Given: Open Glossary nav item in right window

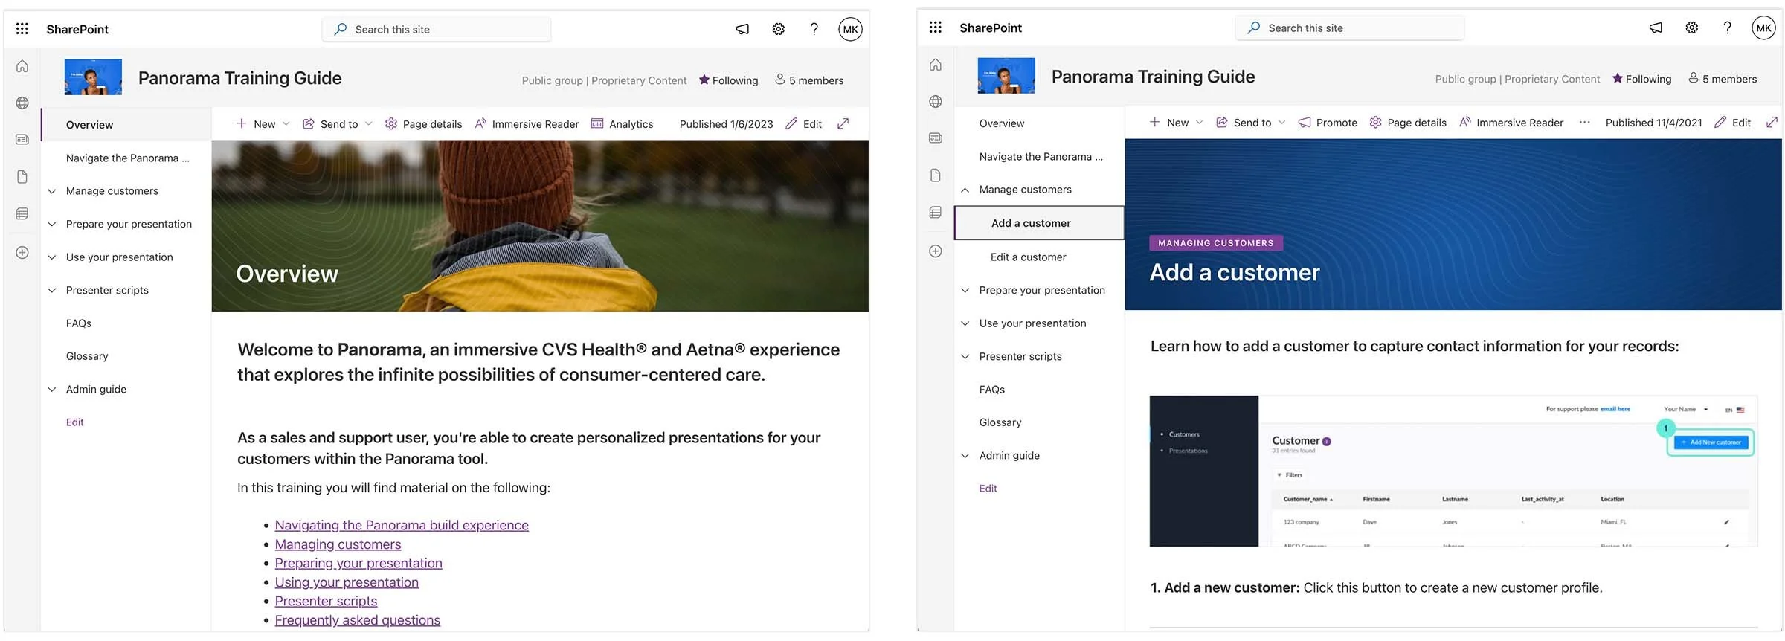Looking at the screenshot, I should tap(1000, 422).
